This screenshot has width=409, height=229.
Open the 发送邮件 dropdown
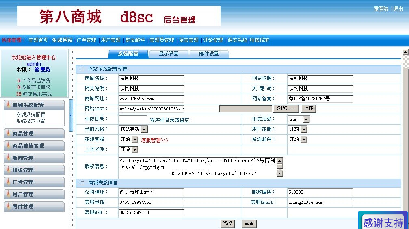297,139
